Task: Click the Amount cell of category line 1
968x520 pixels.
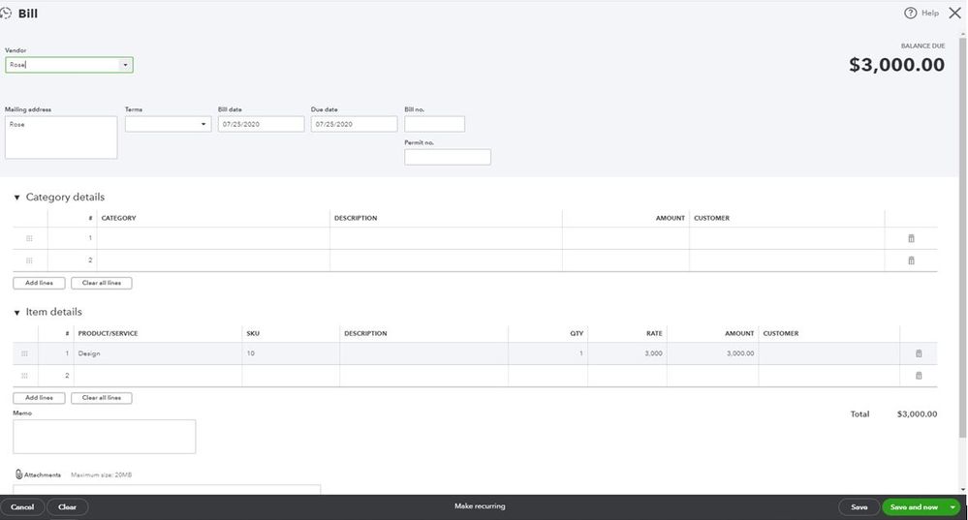Action: coord(625,238)
